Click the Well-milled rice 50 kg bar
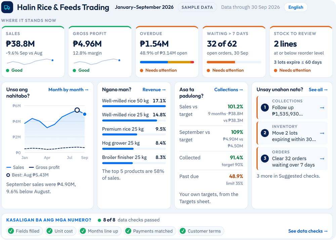The height and width of the screenshot is (240, 336). 134,106
